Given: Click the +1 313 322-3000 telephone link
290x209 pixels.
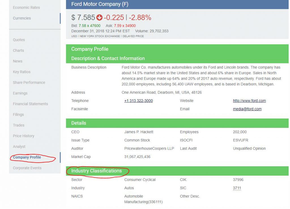Looking at the screenshot, I should 138,101.
